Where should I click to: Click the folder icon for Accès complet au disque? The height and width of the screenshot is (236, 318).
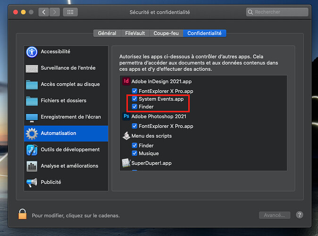pyautogui.click(x=32, y=84)
